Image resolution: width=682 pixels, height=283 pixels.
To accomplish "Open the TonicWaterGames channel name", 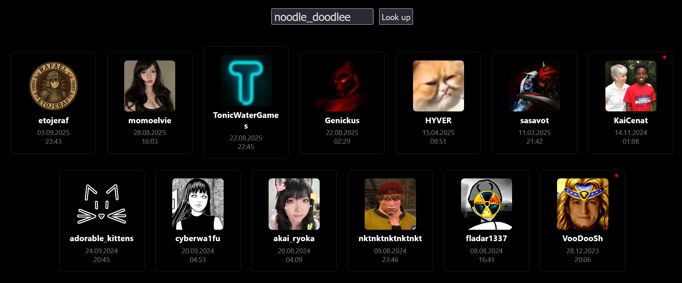I will point(246,120).
